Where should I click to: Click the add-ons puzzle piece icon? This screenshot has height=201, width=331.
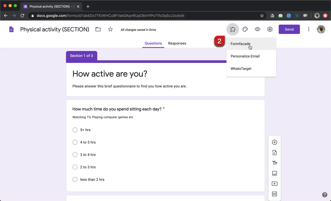(232, 29)
